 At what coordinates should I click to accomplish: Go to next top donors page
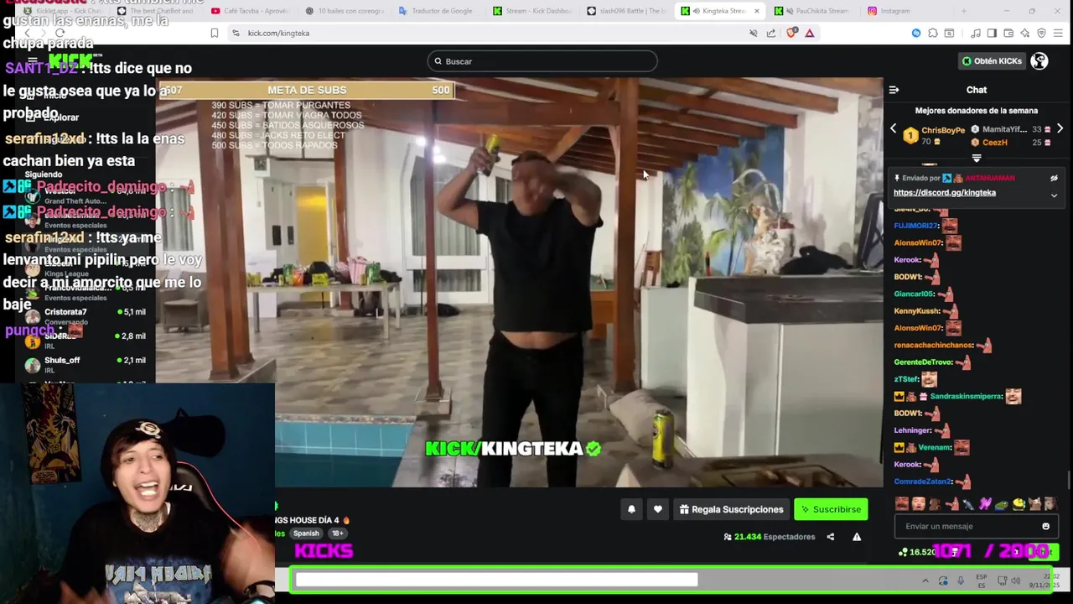[1060, 129]
